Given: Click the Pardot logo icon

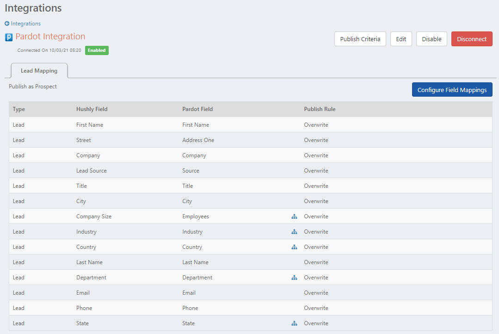Looking at the screenshot, I should [x=9, y=37].
